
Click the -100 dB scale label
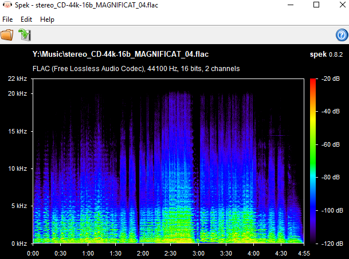coord(332,210)
